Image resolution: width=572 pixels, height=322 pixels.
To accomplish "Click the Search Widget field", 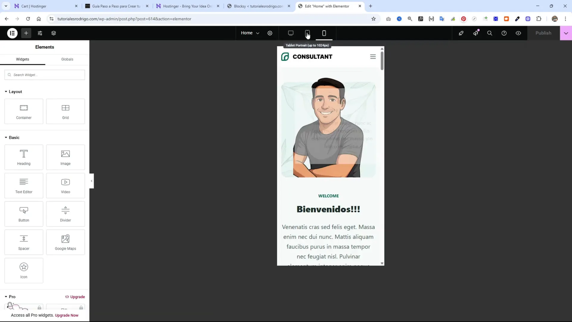I will tap(44, 74).
